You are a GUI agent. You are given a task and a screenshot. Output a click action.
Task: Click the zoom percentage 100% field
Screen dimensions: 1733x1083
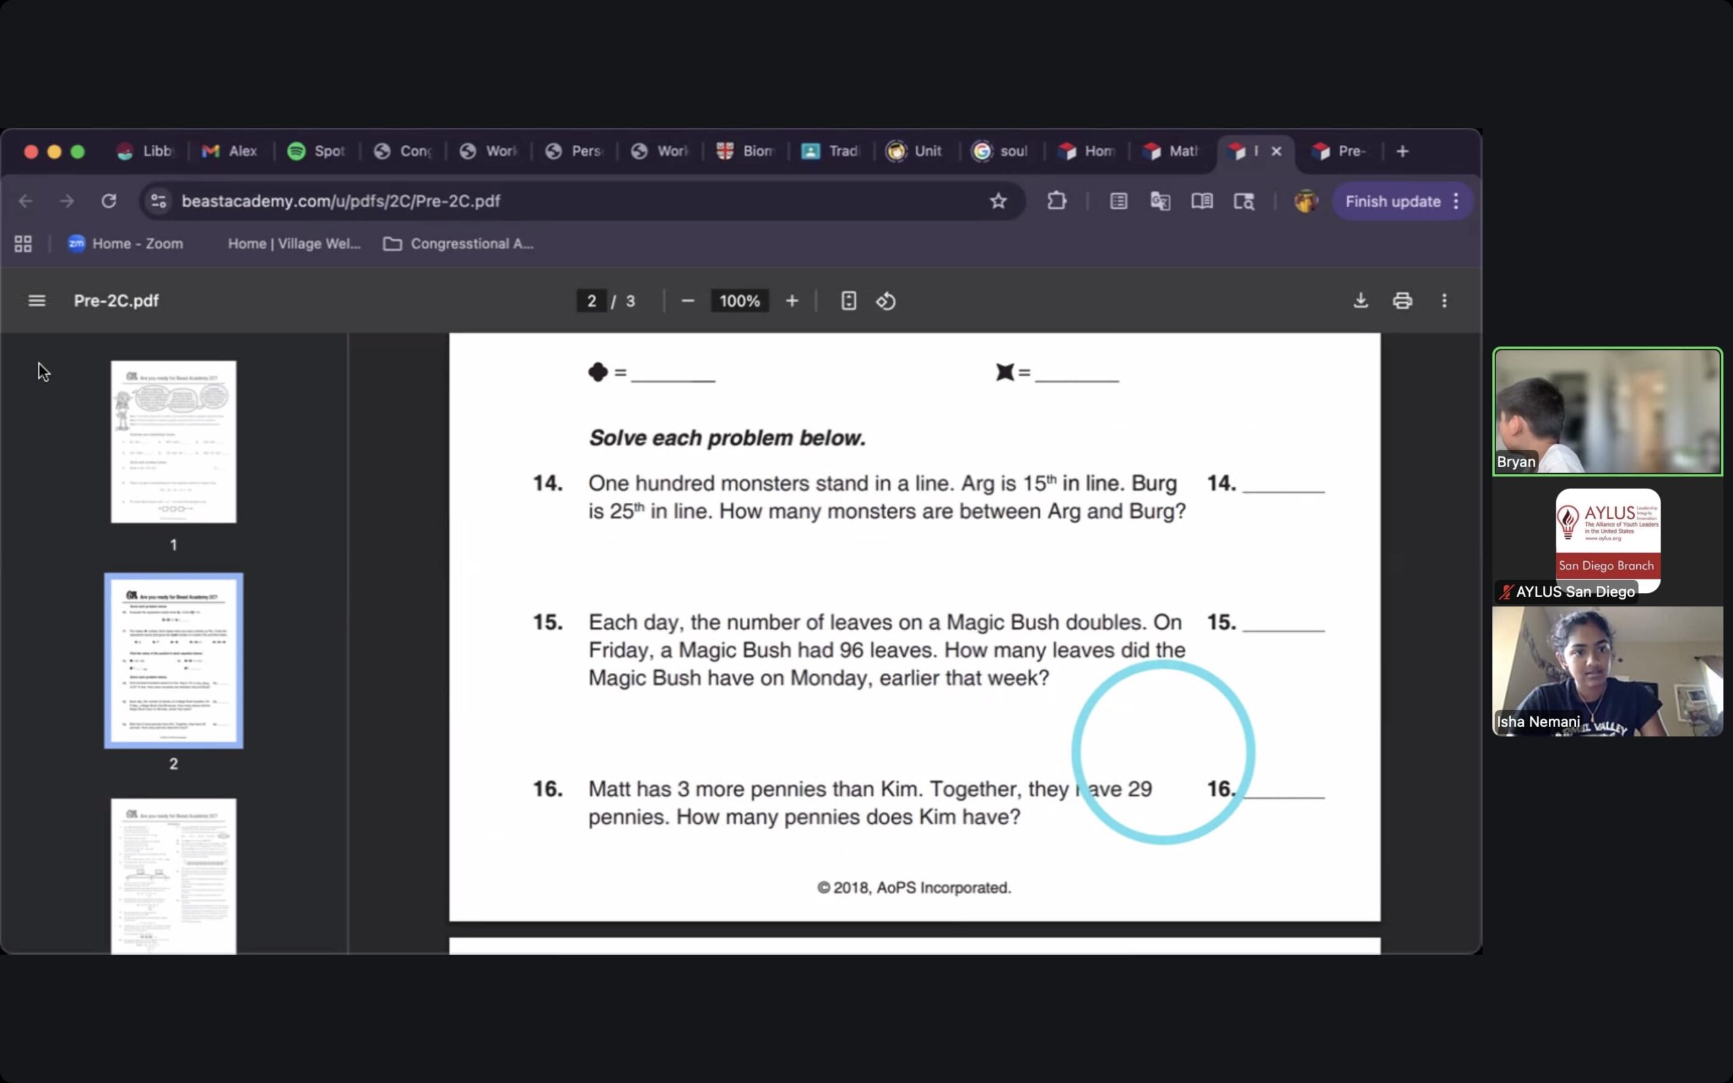(x=739, y=301)
